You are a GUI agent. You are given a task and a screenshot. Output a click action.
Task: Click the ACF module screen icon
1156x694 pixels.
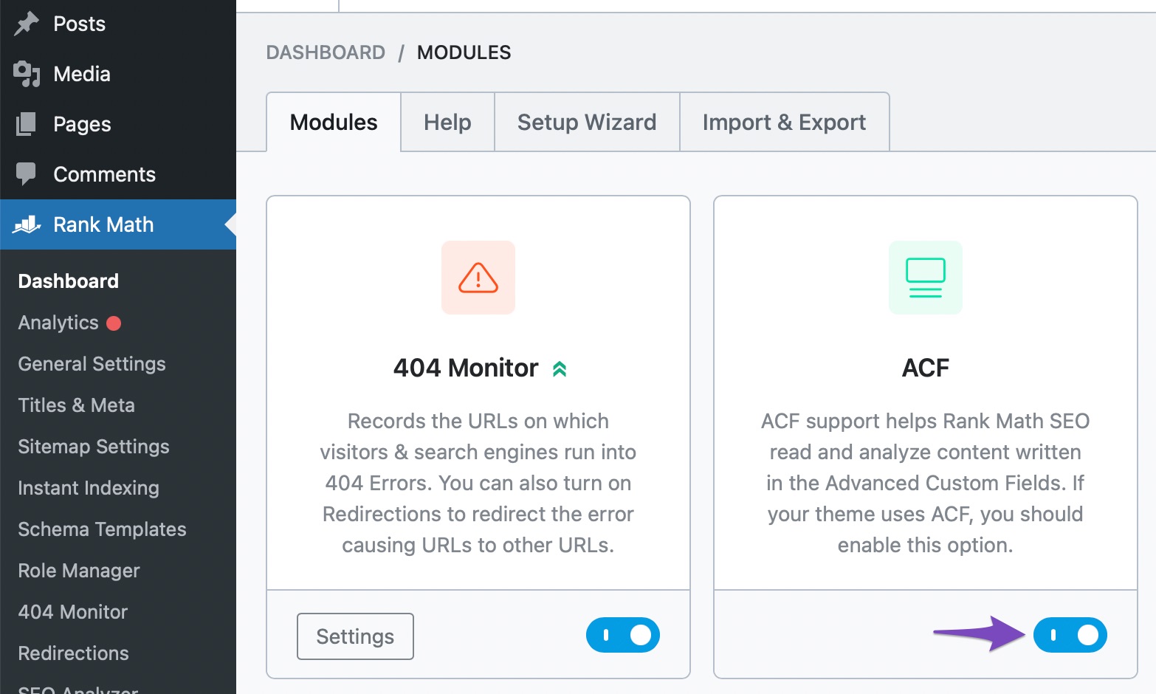[x=926, y=278]
